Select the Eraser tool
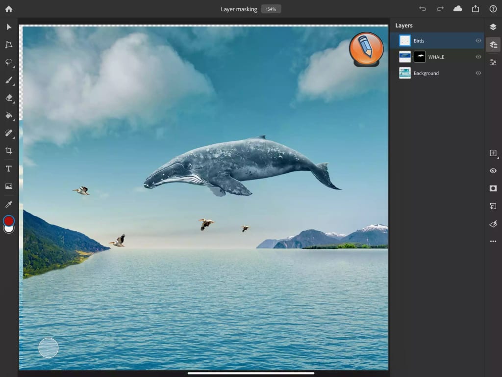Image resolution: width=502 pixels, height=377 pixels. pos(9,98)
